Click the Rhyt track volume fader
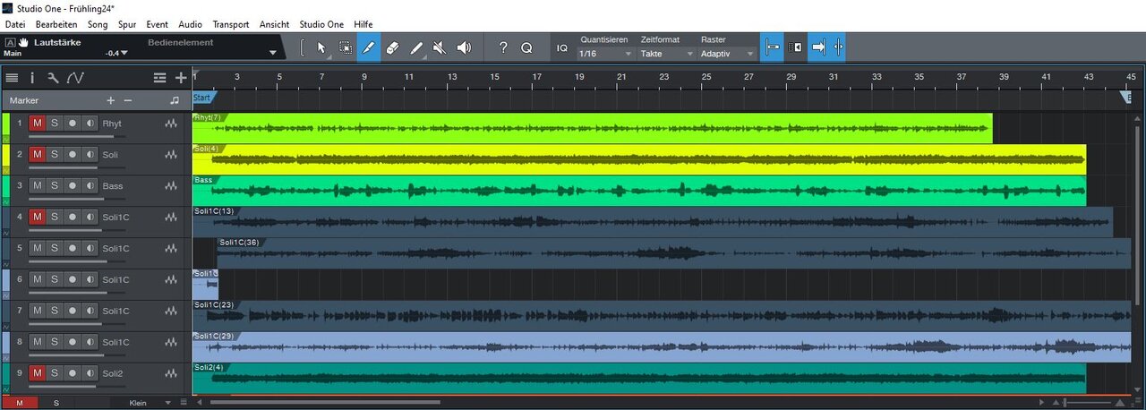Screen dimensions: 1146x410 tap(76, 137)
